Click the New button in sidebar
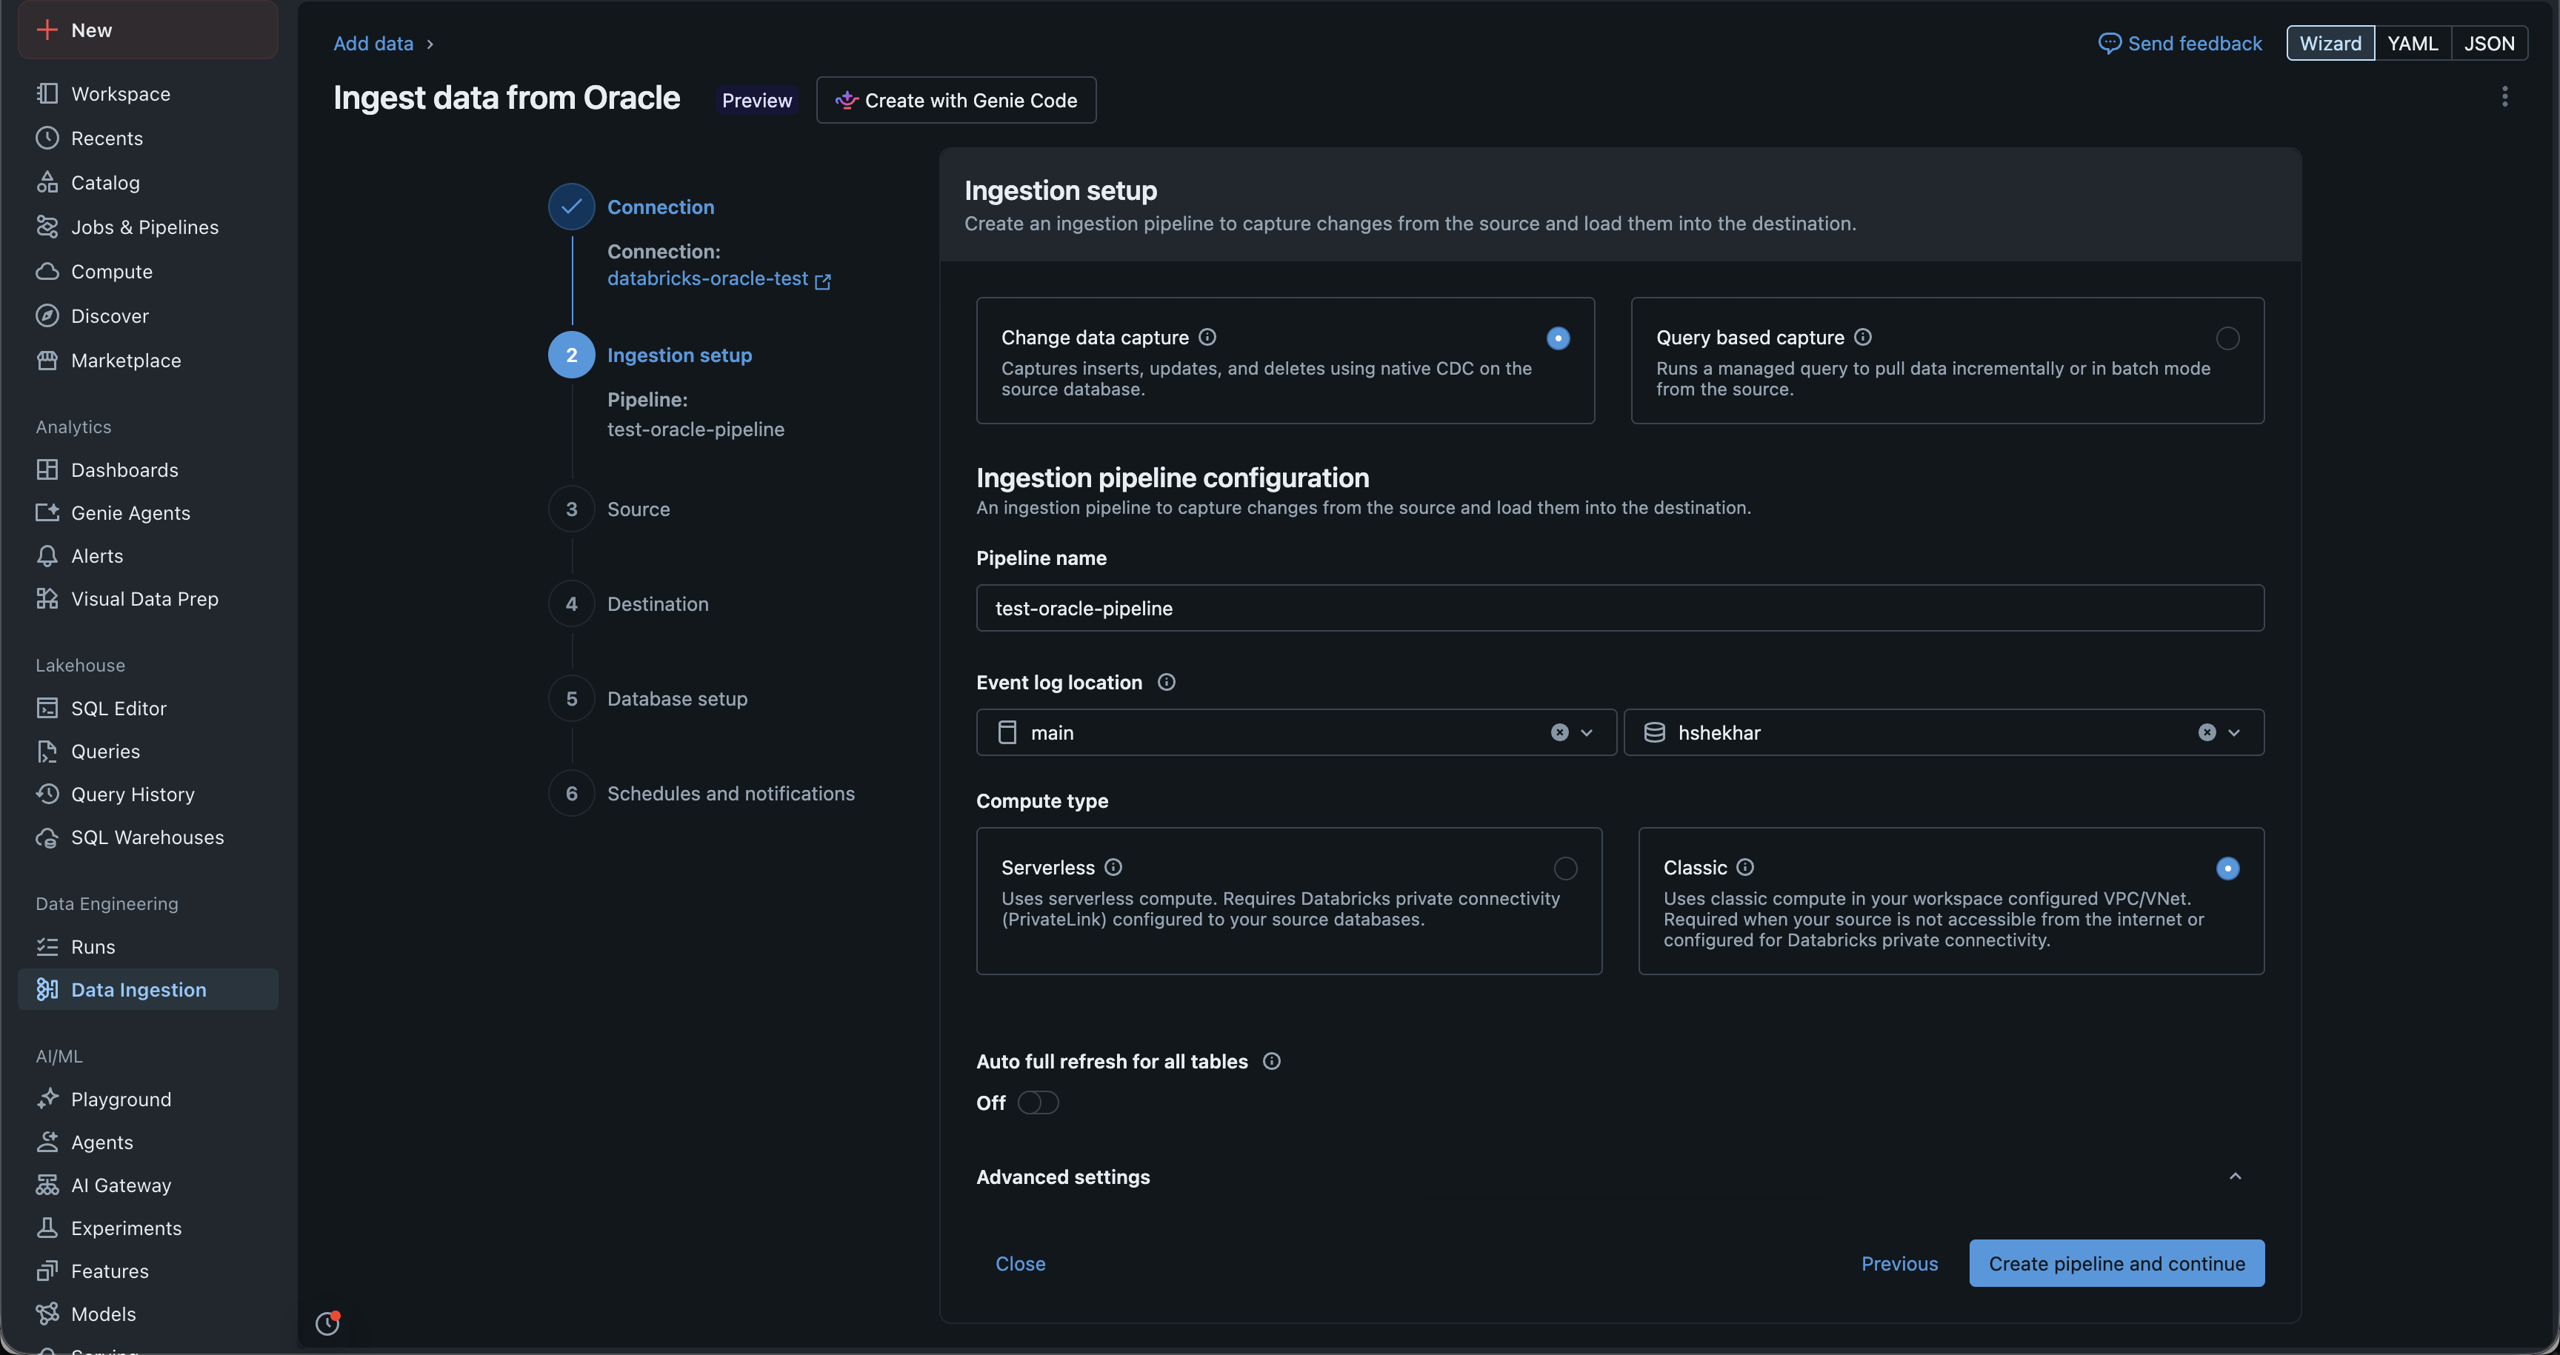 point(148,30)
